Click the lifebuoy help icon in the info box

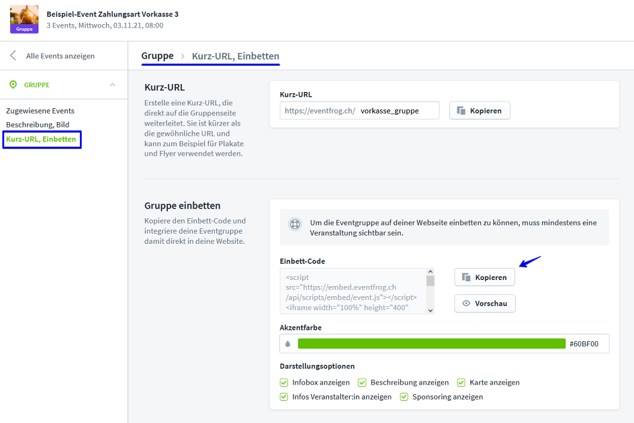click(294, 224)
